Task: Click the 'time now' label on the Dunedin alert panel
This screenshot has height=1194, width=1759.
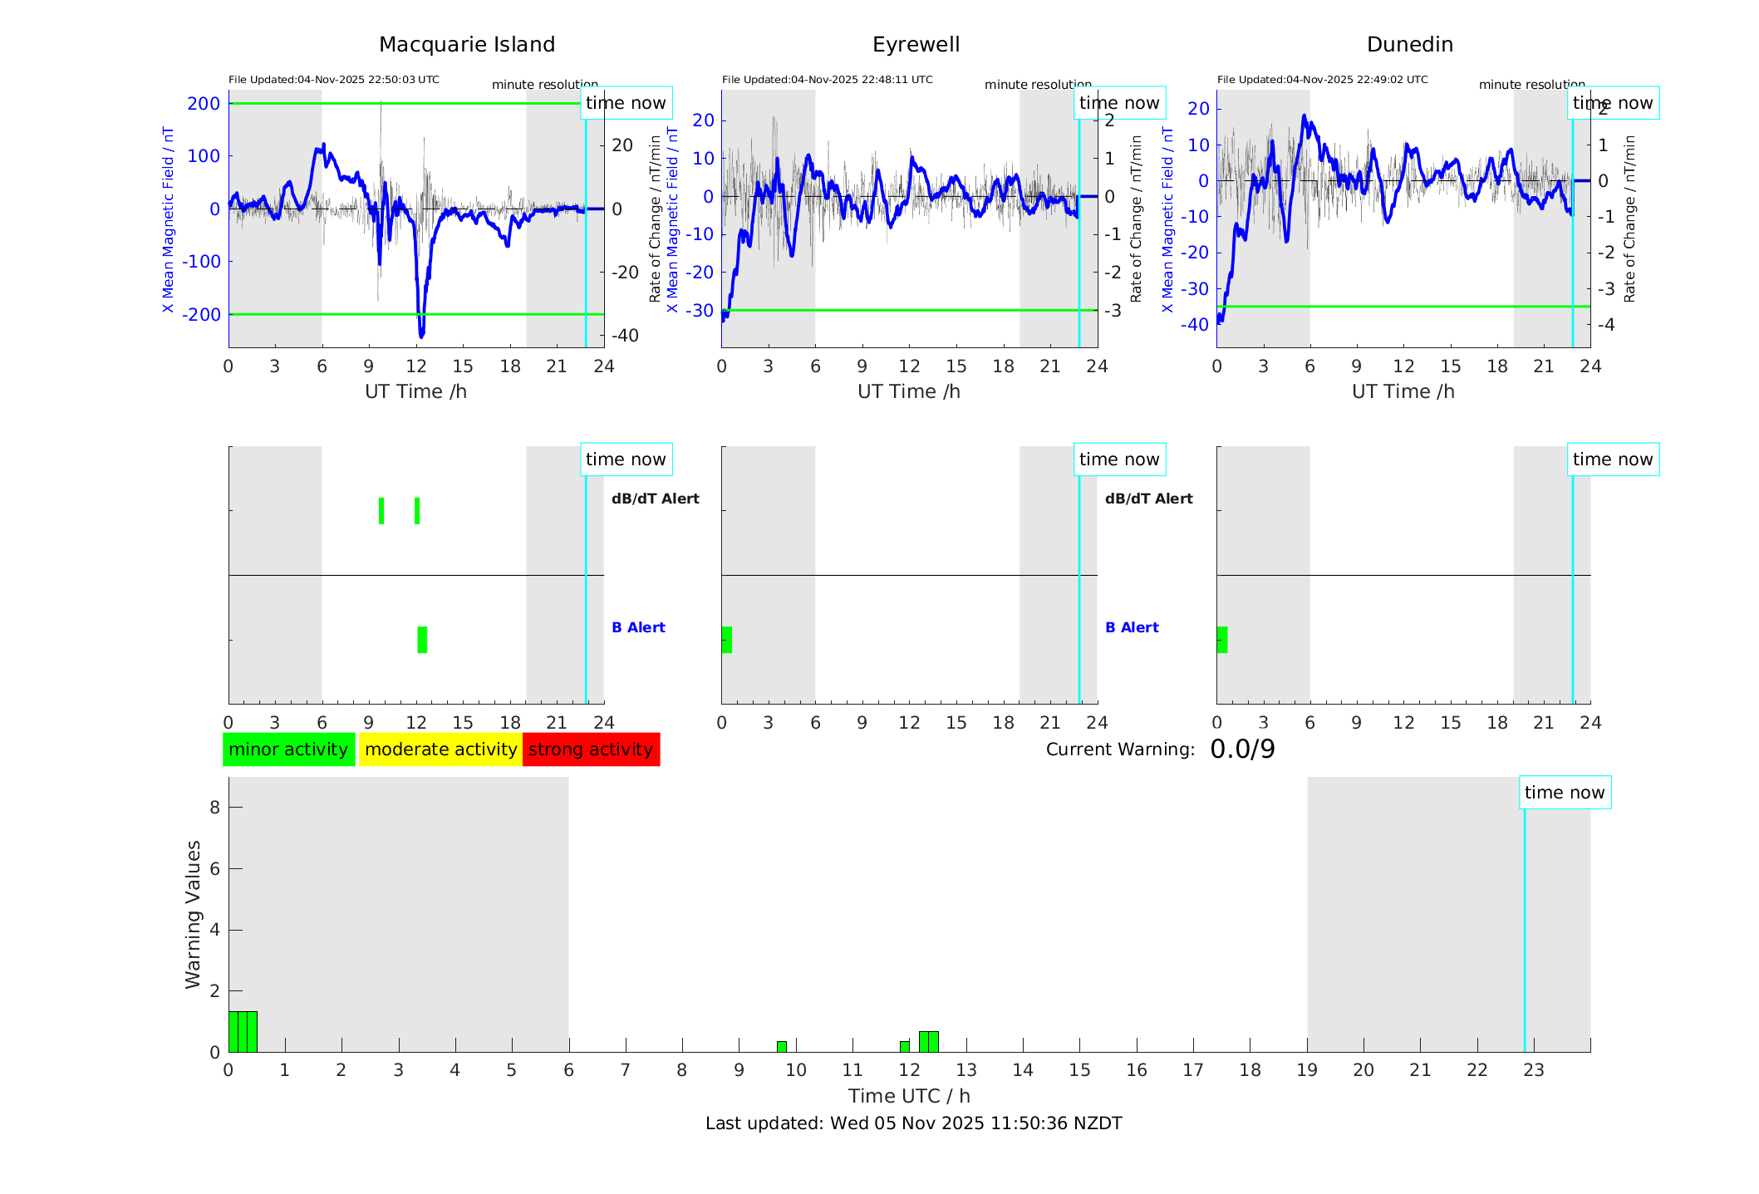Action: [x=1612, y=459]
